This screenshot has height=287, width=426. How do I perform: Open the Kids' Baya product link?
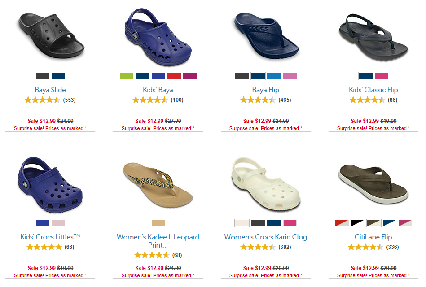158,90
